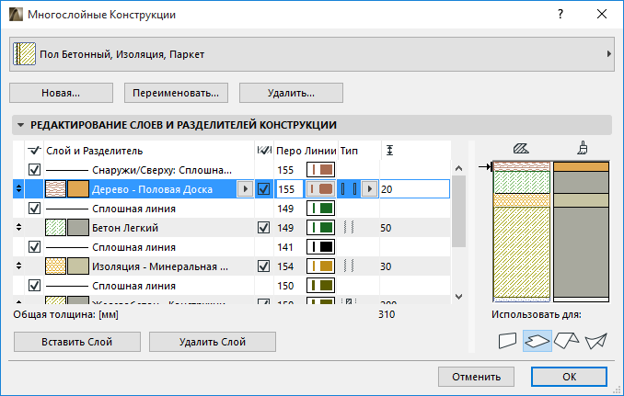
Task: Click reorder handle of Дерево - Половая Доска row
Action: [x=18, y=189]
